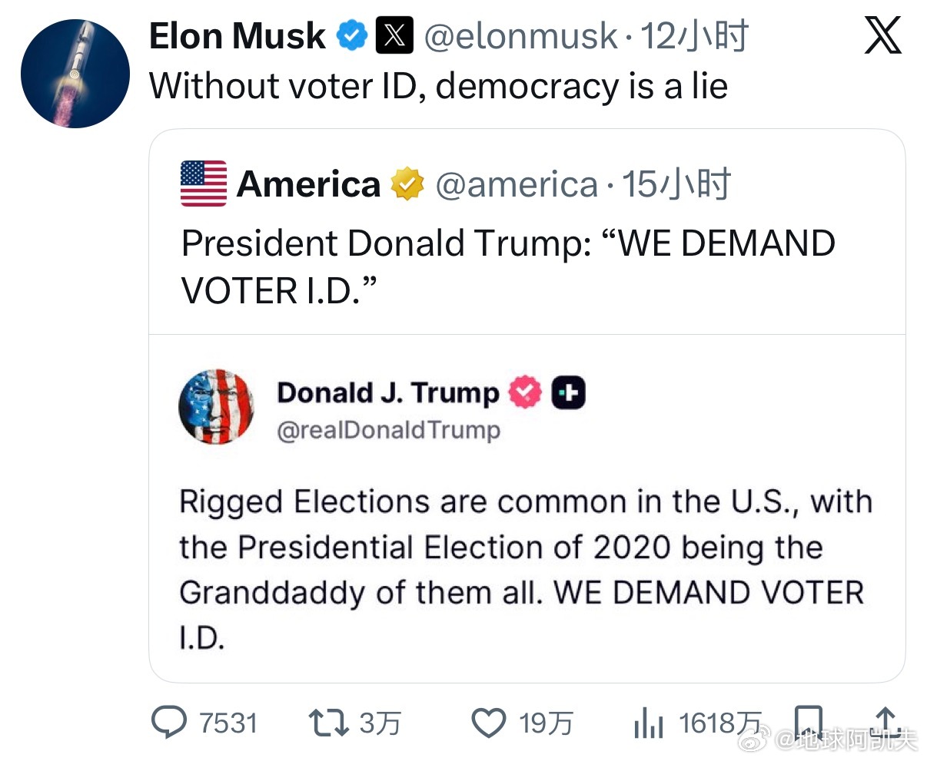This screenshot has height=761, width=927.
Task: Open the quoted America post text
Action: (x=507, y=266)
